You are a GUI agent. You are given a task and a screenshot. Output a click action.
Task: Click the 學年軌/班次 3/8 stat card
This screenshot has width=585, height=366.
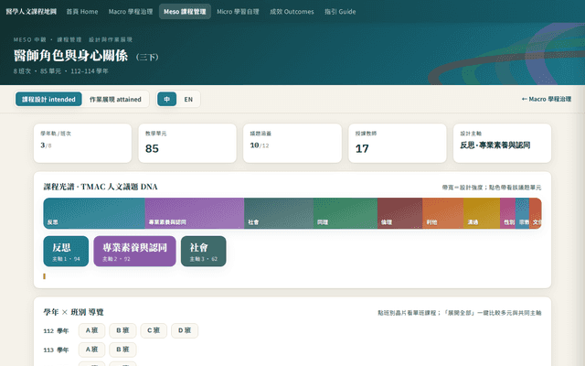(82, 143)
